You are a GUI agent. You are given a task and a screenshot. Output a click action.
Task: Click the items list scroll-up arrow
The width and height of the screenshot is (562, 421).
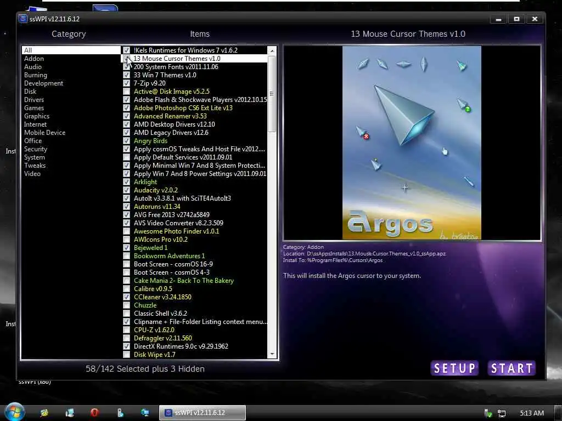click(272, 50)
